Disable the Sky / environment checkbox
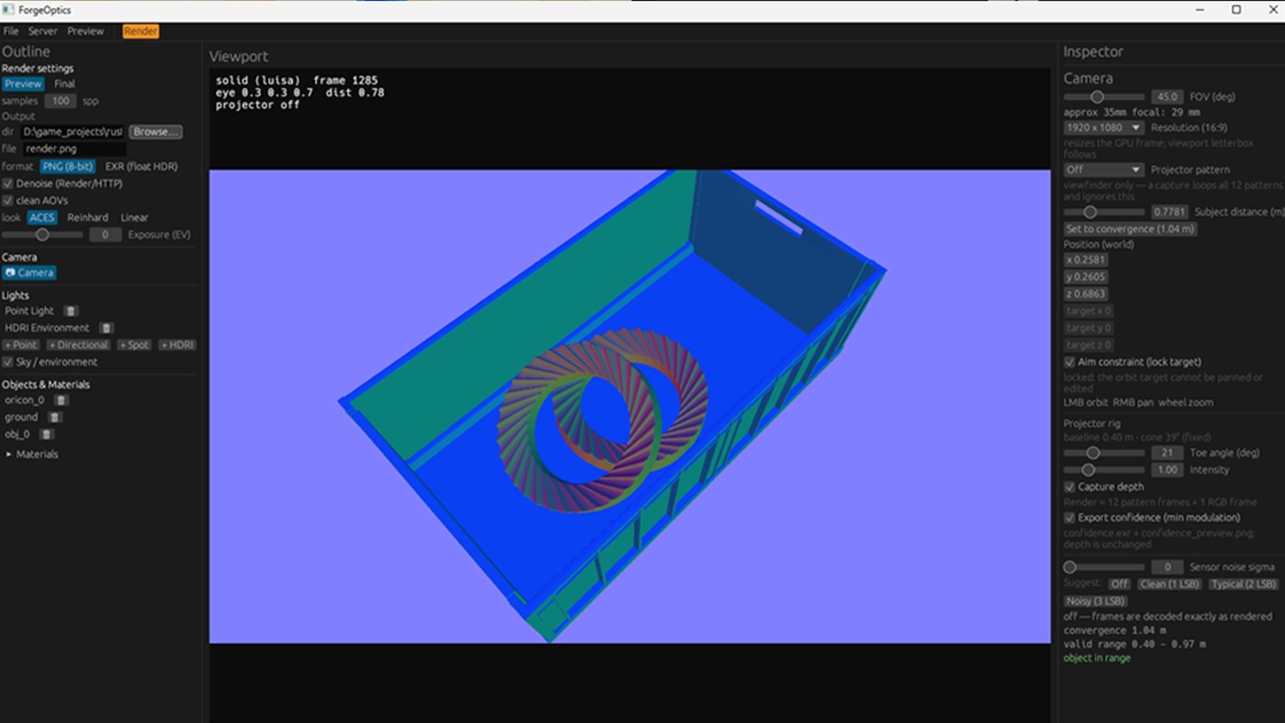Viewport: 1285px width, 723px height. (8, 362)
